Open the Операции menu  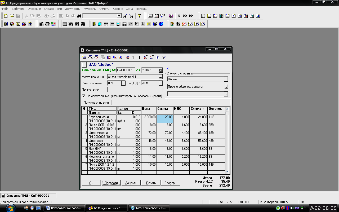coord(34,9)
